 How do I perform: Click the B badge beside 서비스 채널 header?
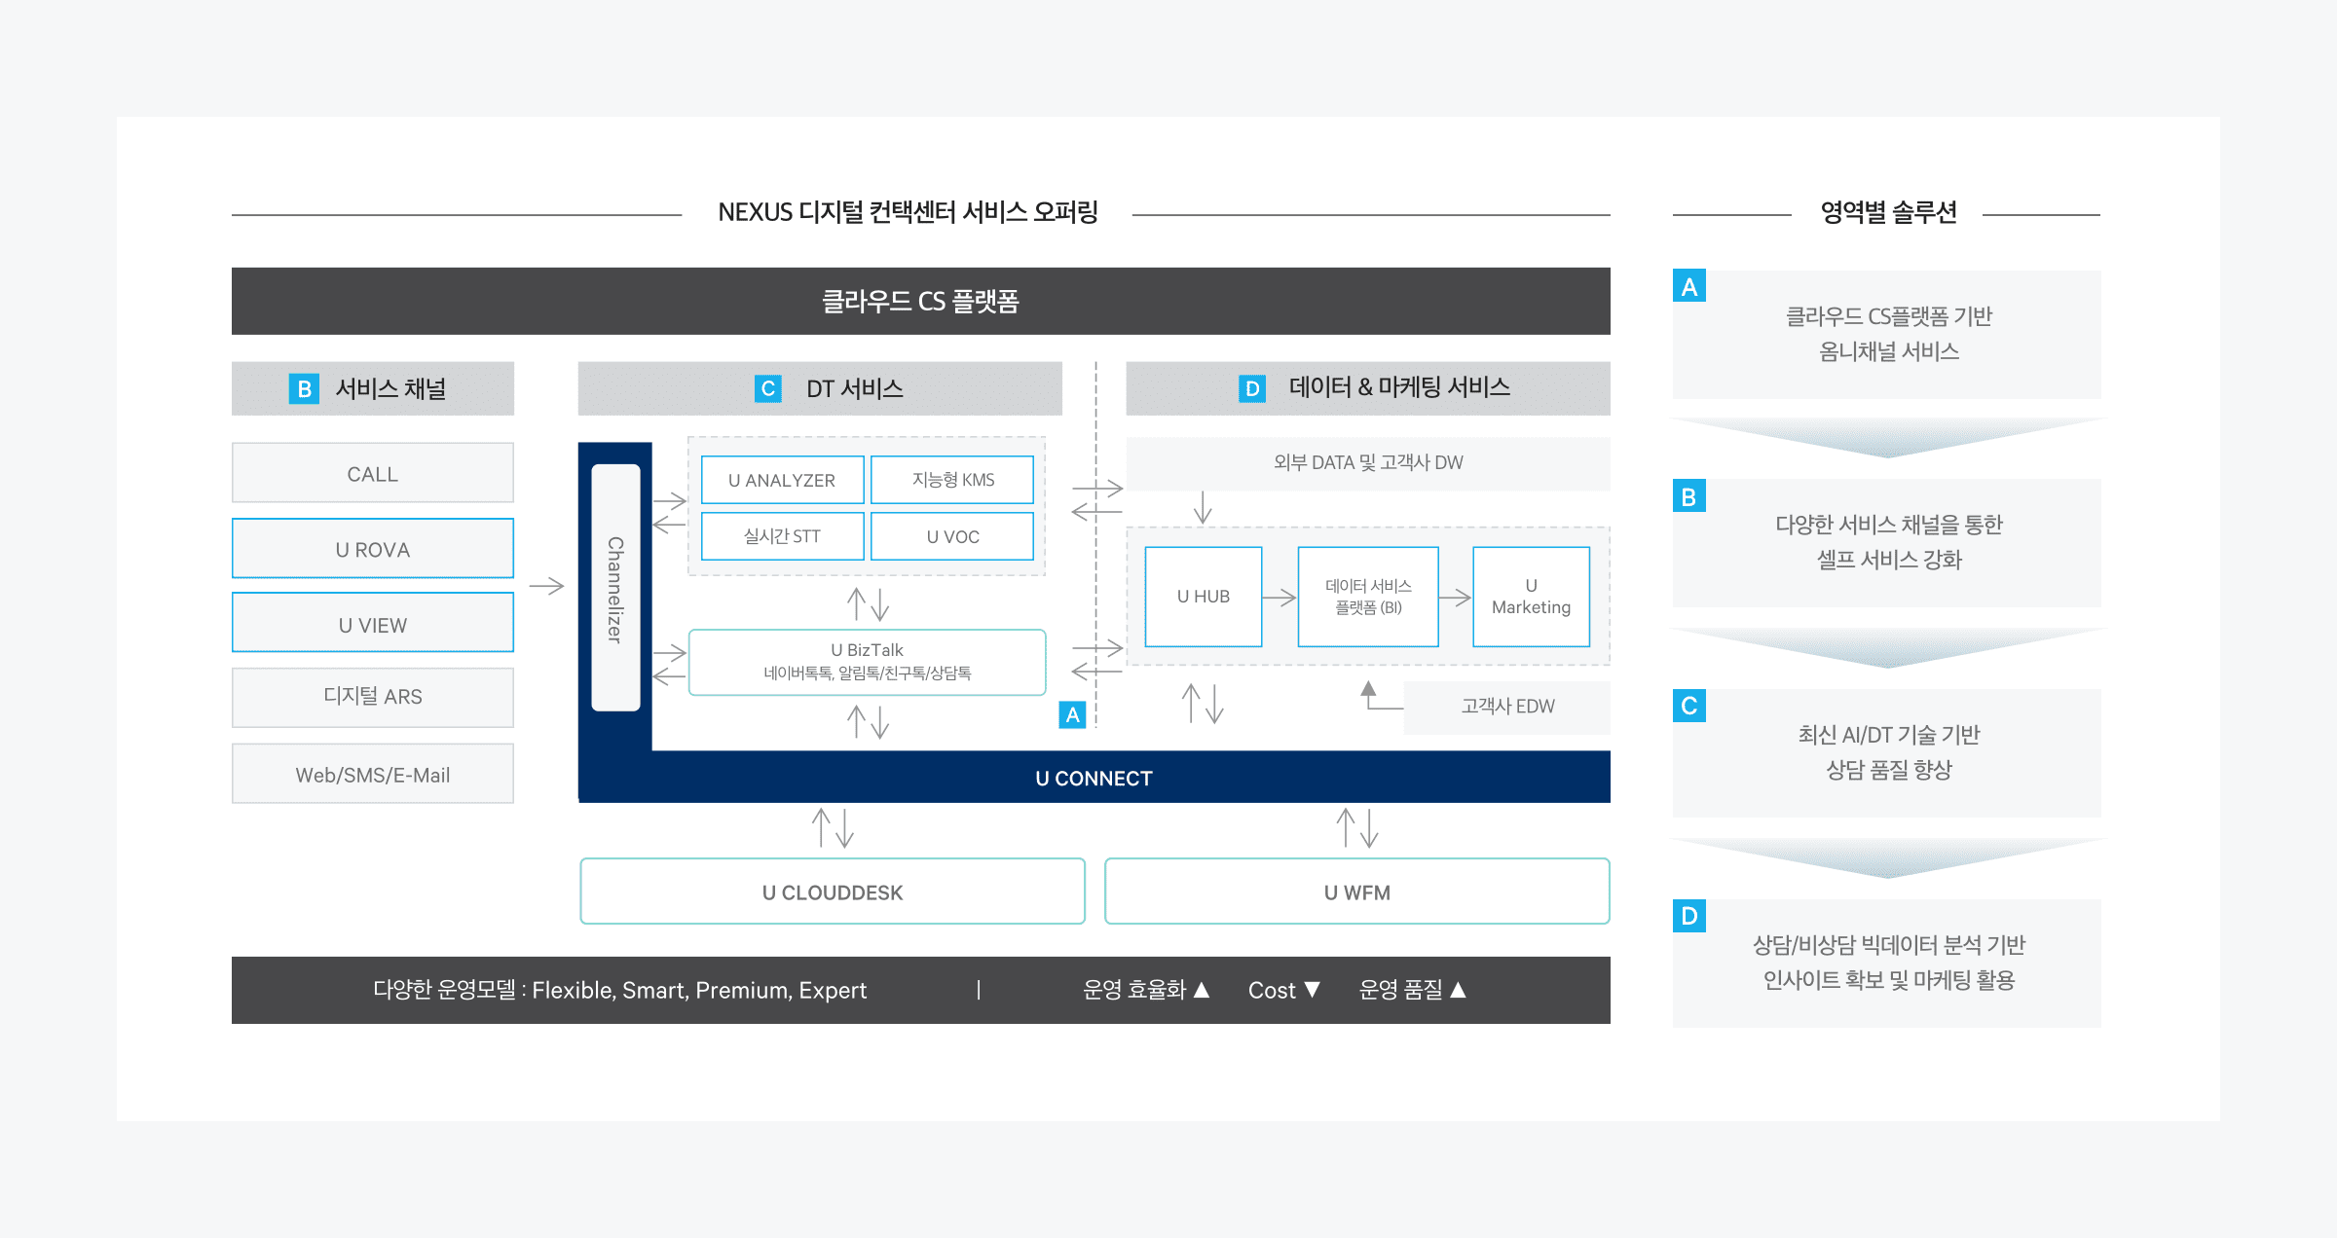304,388
